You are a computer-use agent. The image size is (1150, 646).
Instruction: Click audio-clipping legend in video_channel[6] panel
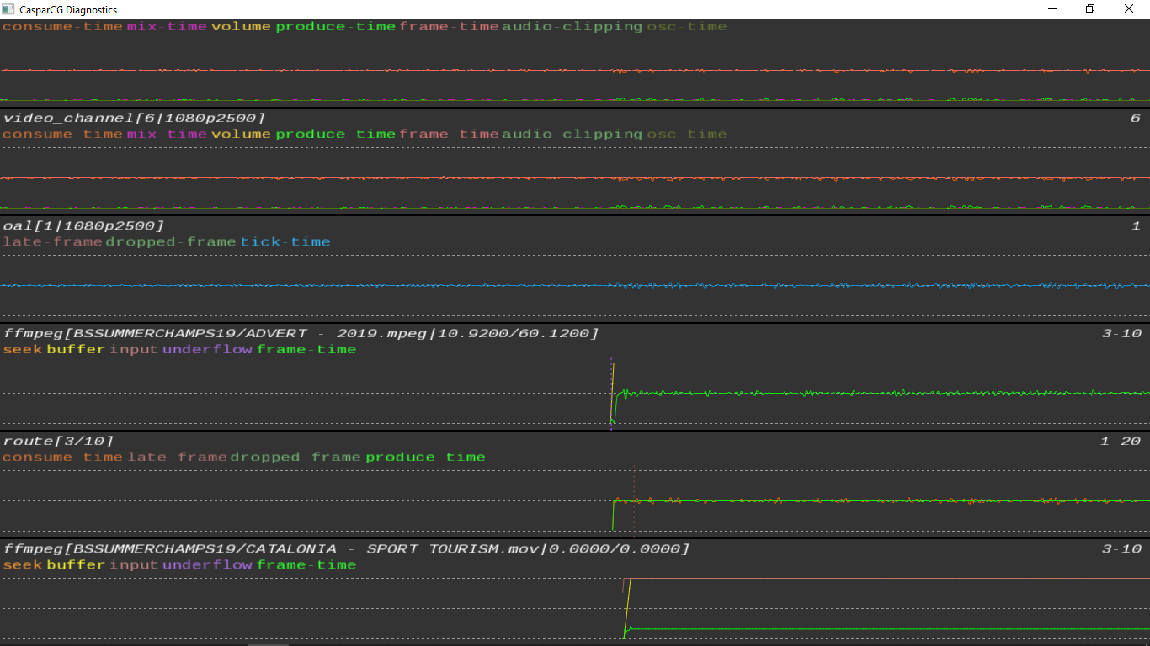(x=572, y=135)
